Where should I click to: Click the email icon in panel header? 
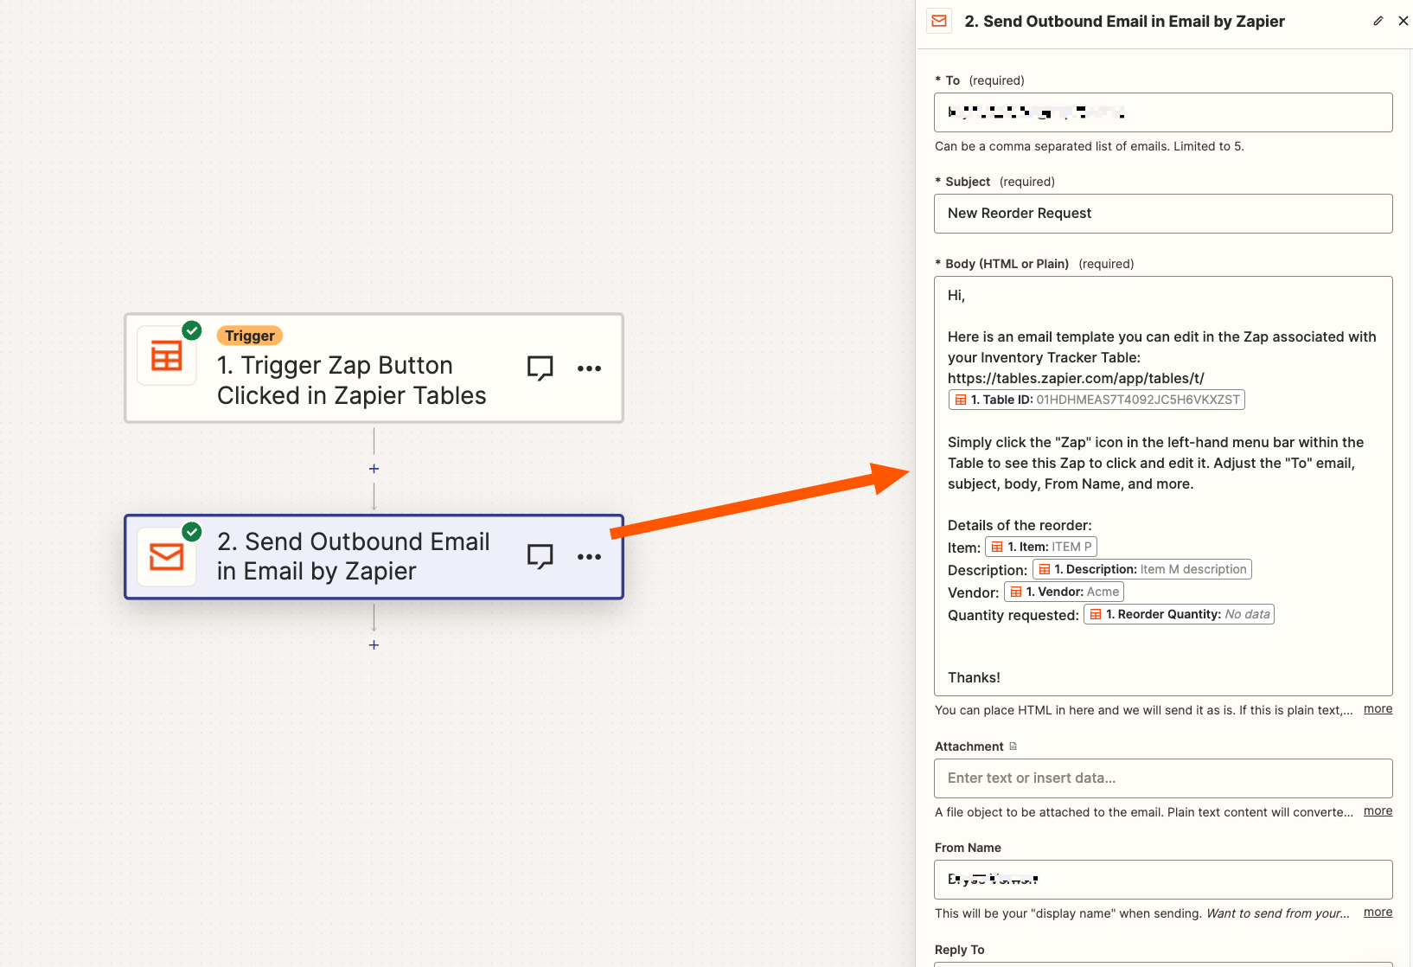[939, 21]
